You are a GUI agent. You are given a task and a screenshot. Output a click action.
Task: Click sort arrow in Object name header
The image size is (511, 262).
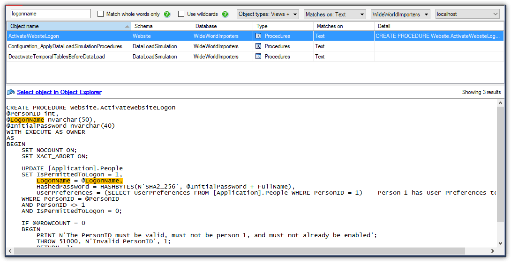tap(128, 26)
